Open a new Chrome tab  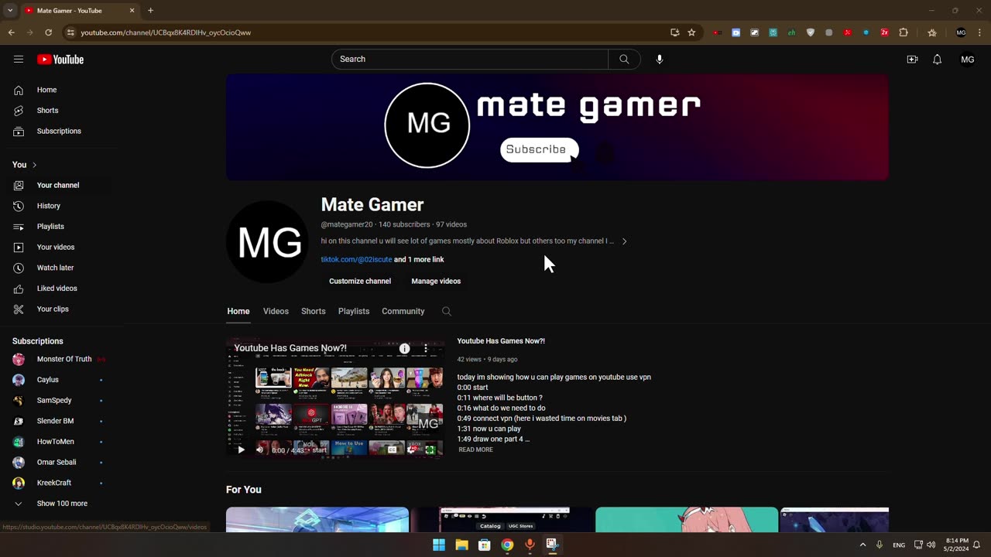click(x=150, y=11)
